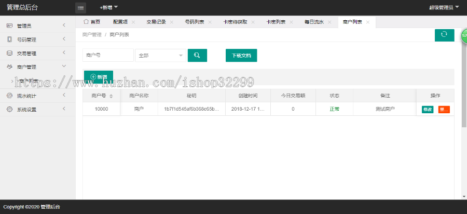Click the 商户管理 breadcrumb link
The height and width of the screenshot is (214, 467).
point(92,35)
